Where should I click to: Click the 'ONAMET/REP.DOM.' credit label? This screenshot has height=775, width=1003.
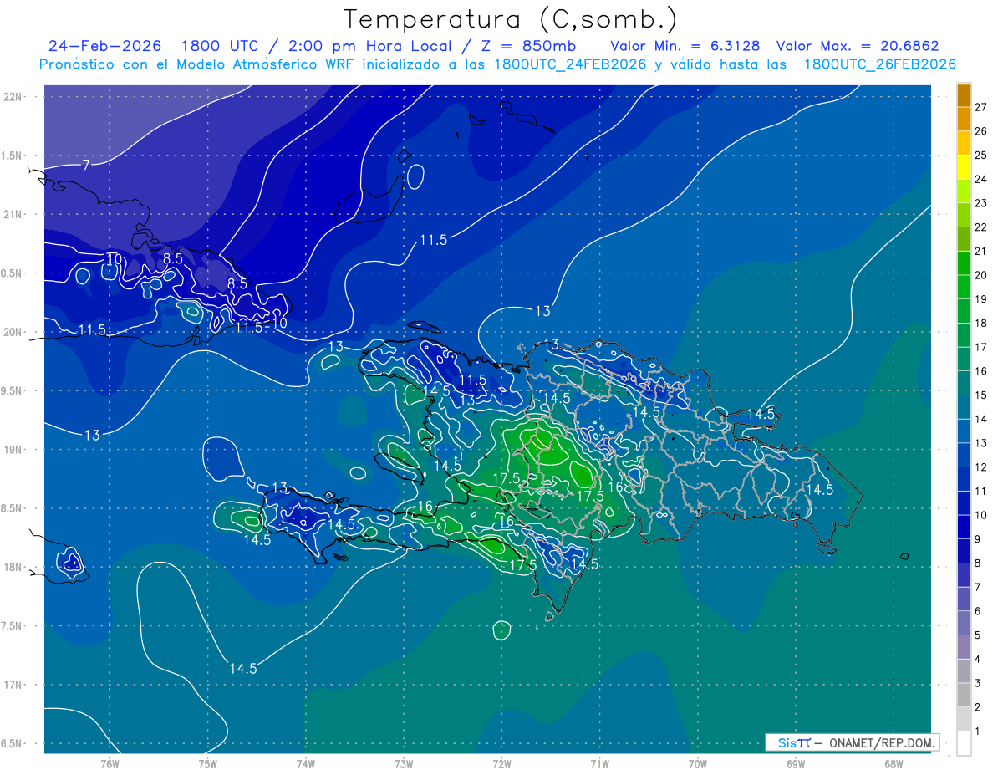[x=881, y=742]
